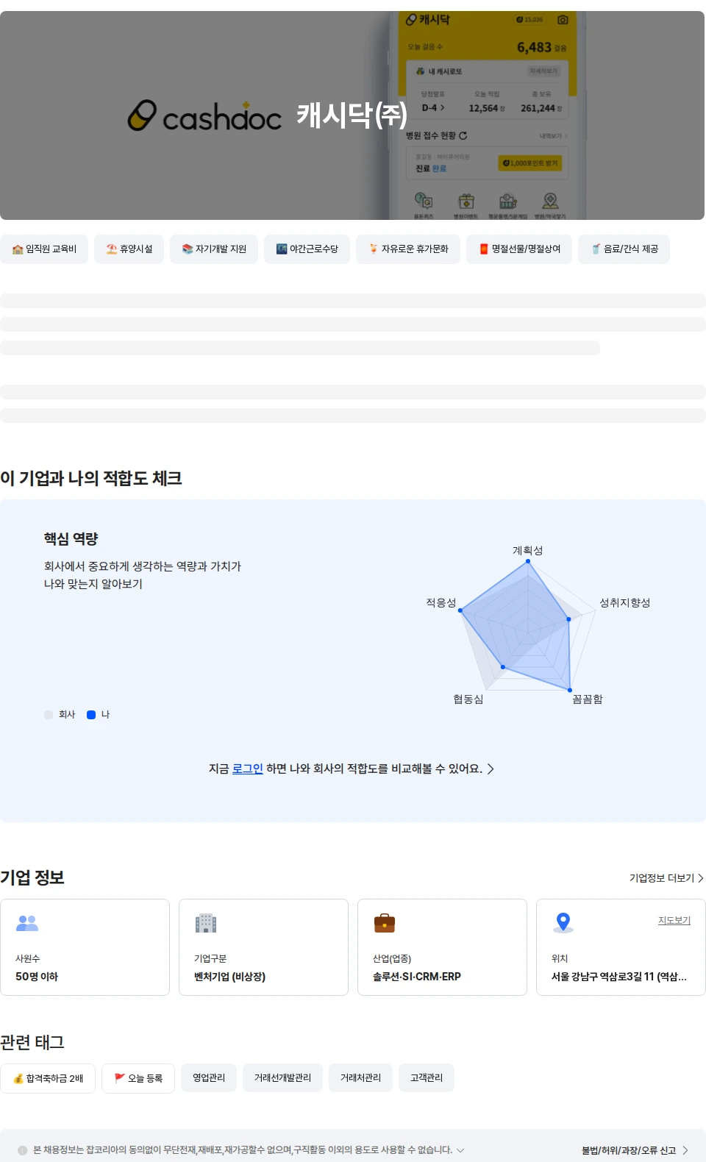Select the 거래선개발관리 related tag

tap(282, 1077)
